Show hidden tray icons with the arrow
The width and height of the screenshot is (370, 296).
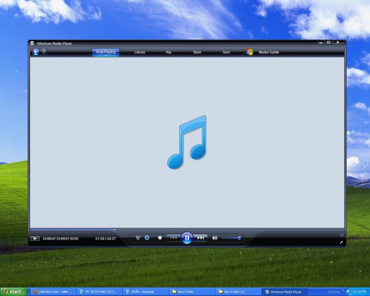pyautogui.click(x=349, y=292)
